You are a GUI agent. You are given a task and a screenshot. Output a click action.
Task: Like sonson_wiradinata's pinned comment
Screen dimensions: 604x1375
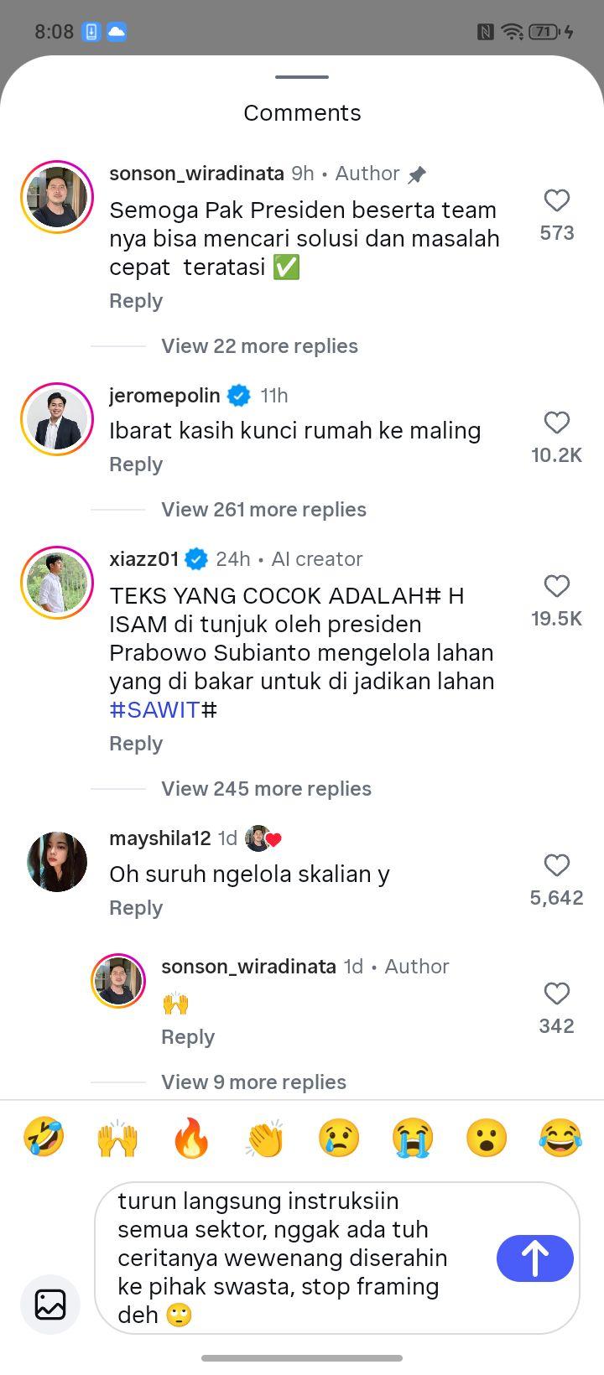[557, 200]
